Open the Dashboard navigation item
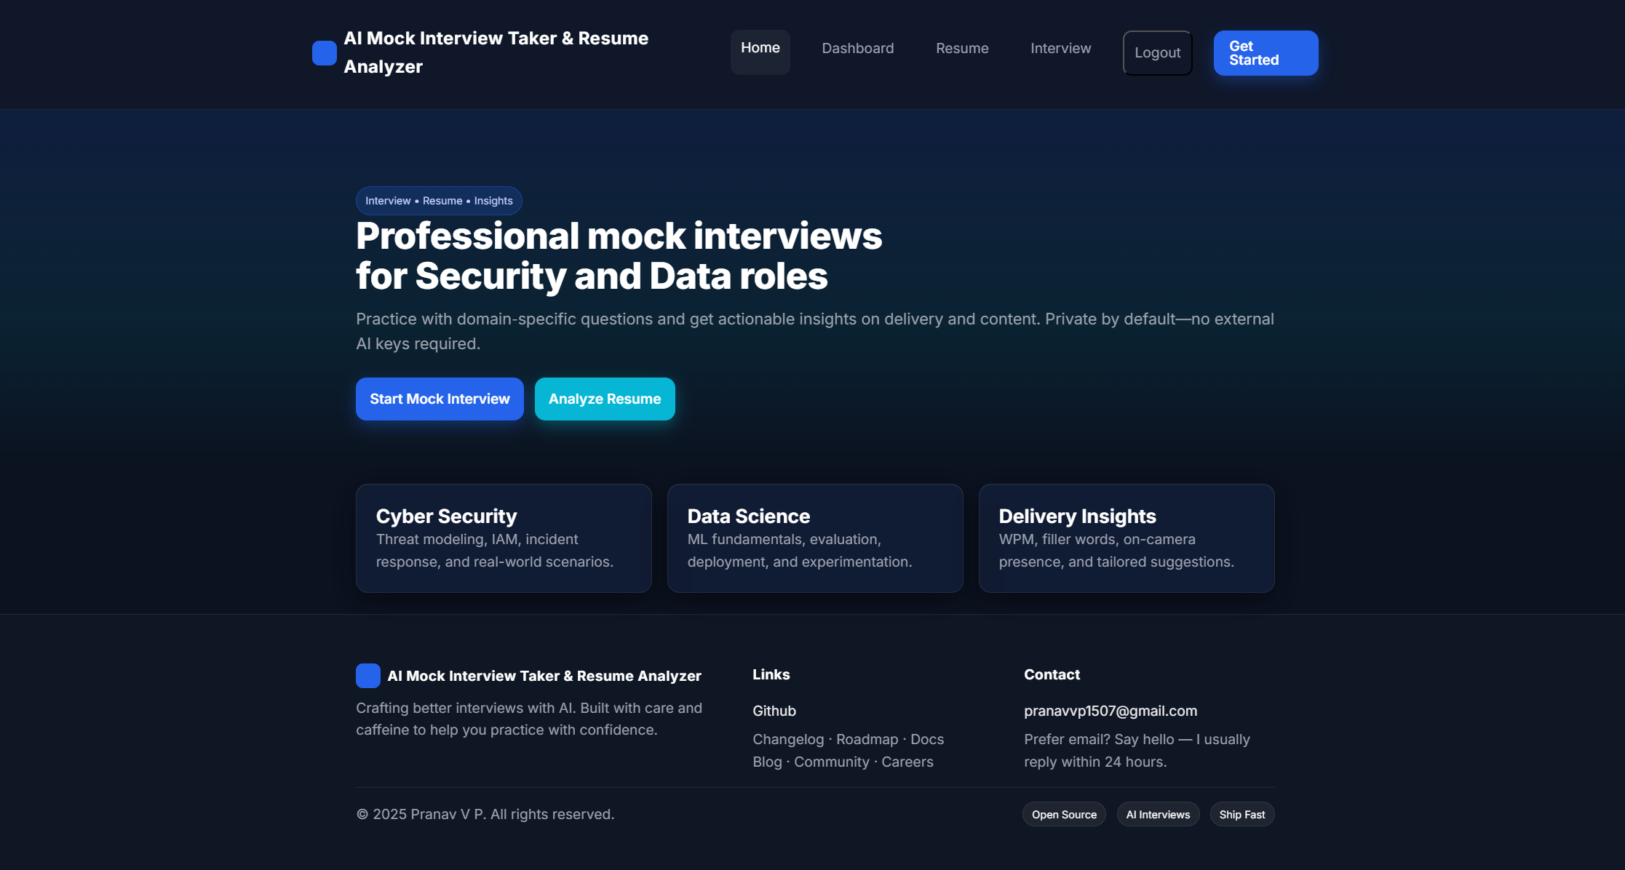 [x=857, y=48]
